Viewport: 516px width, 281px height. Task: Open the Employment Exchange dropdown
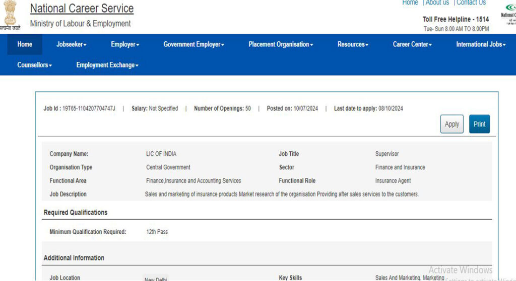[107, 65]
